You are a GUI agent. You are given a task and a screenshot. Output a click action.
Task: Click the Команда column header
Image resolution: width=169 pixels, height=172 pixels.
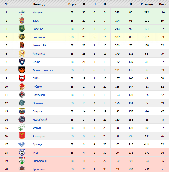pyautogui.click(x=40, y=4)
